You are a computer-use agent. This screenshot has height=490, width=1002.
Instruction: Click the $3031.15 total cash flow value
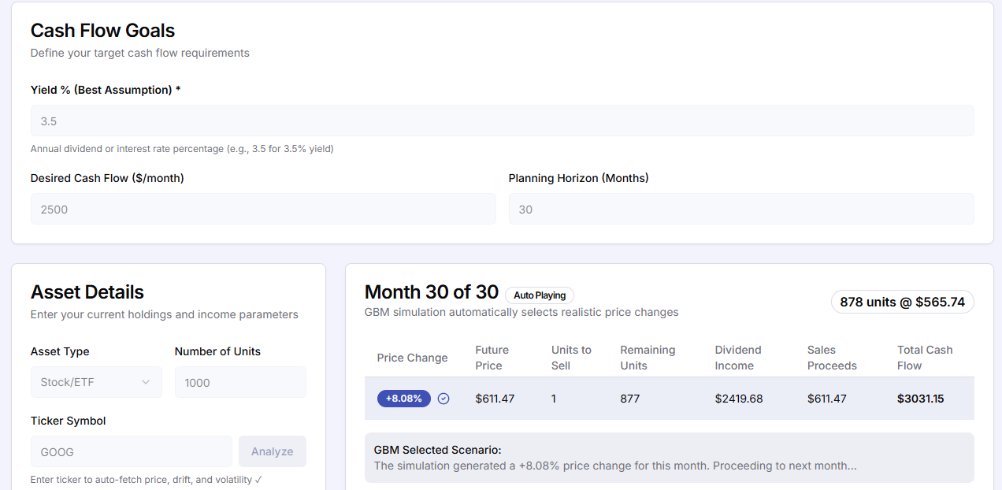[920, 399]
